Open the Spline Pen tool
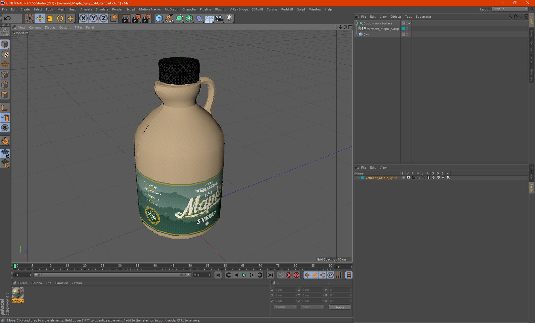 169,19
